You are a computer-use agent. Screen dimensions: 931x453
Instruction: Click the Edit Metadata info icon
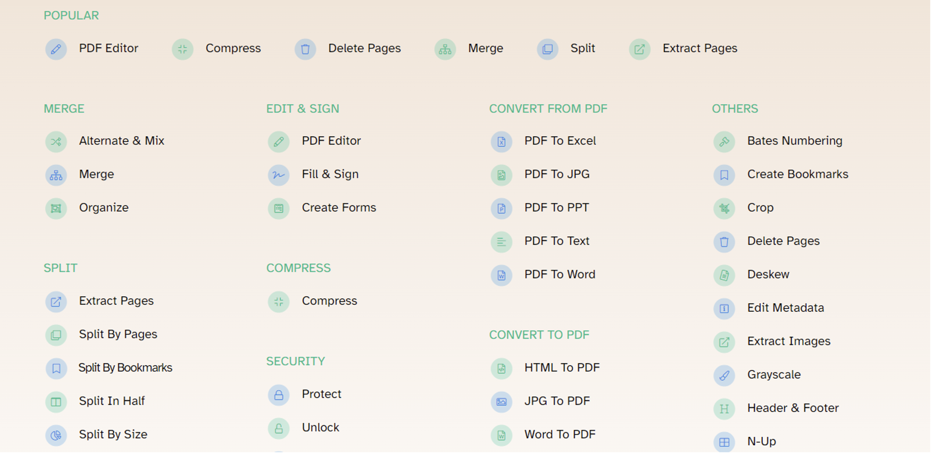[724, 309]
